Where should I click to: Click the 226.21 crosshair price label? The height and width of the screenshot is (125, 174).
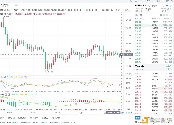pos(128,54)
